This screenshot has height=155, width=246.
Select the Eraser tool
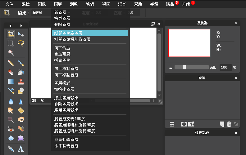point(11,72)
